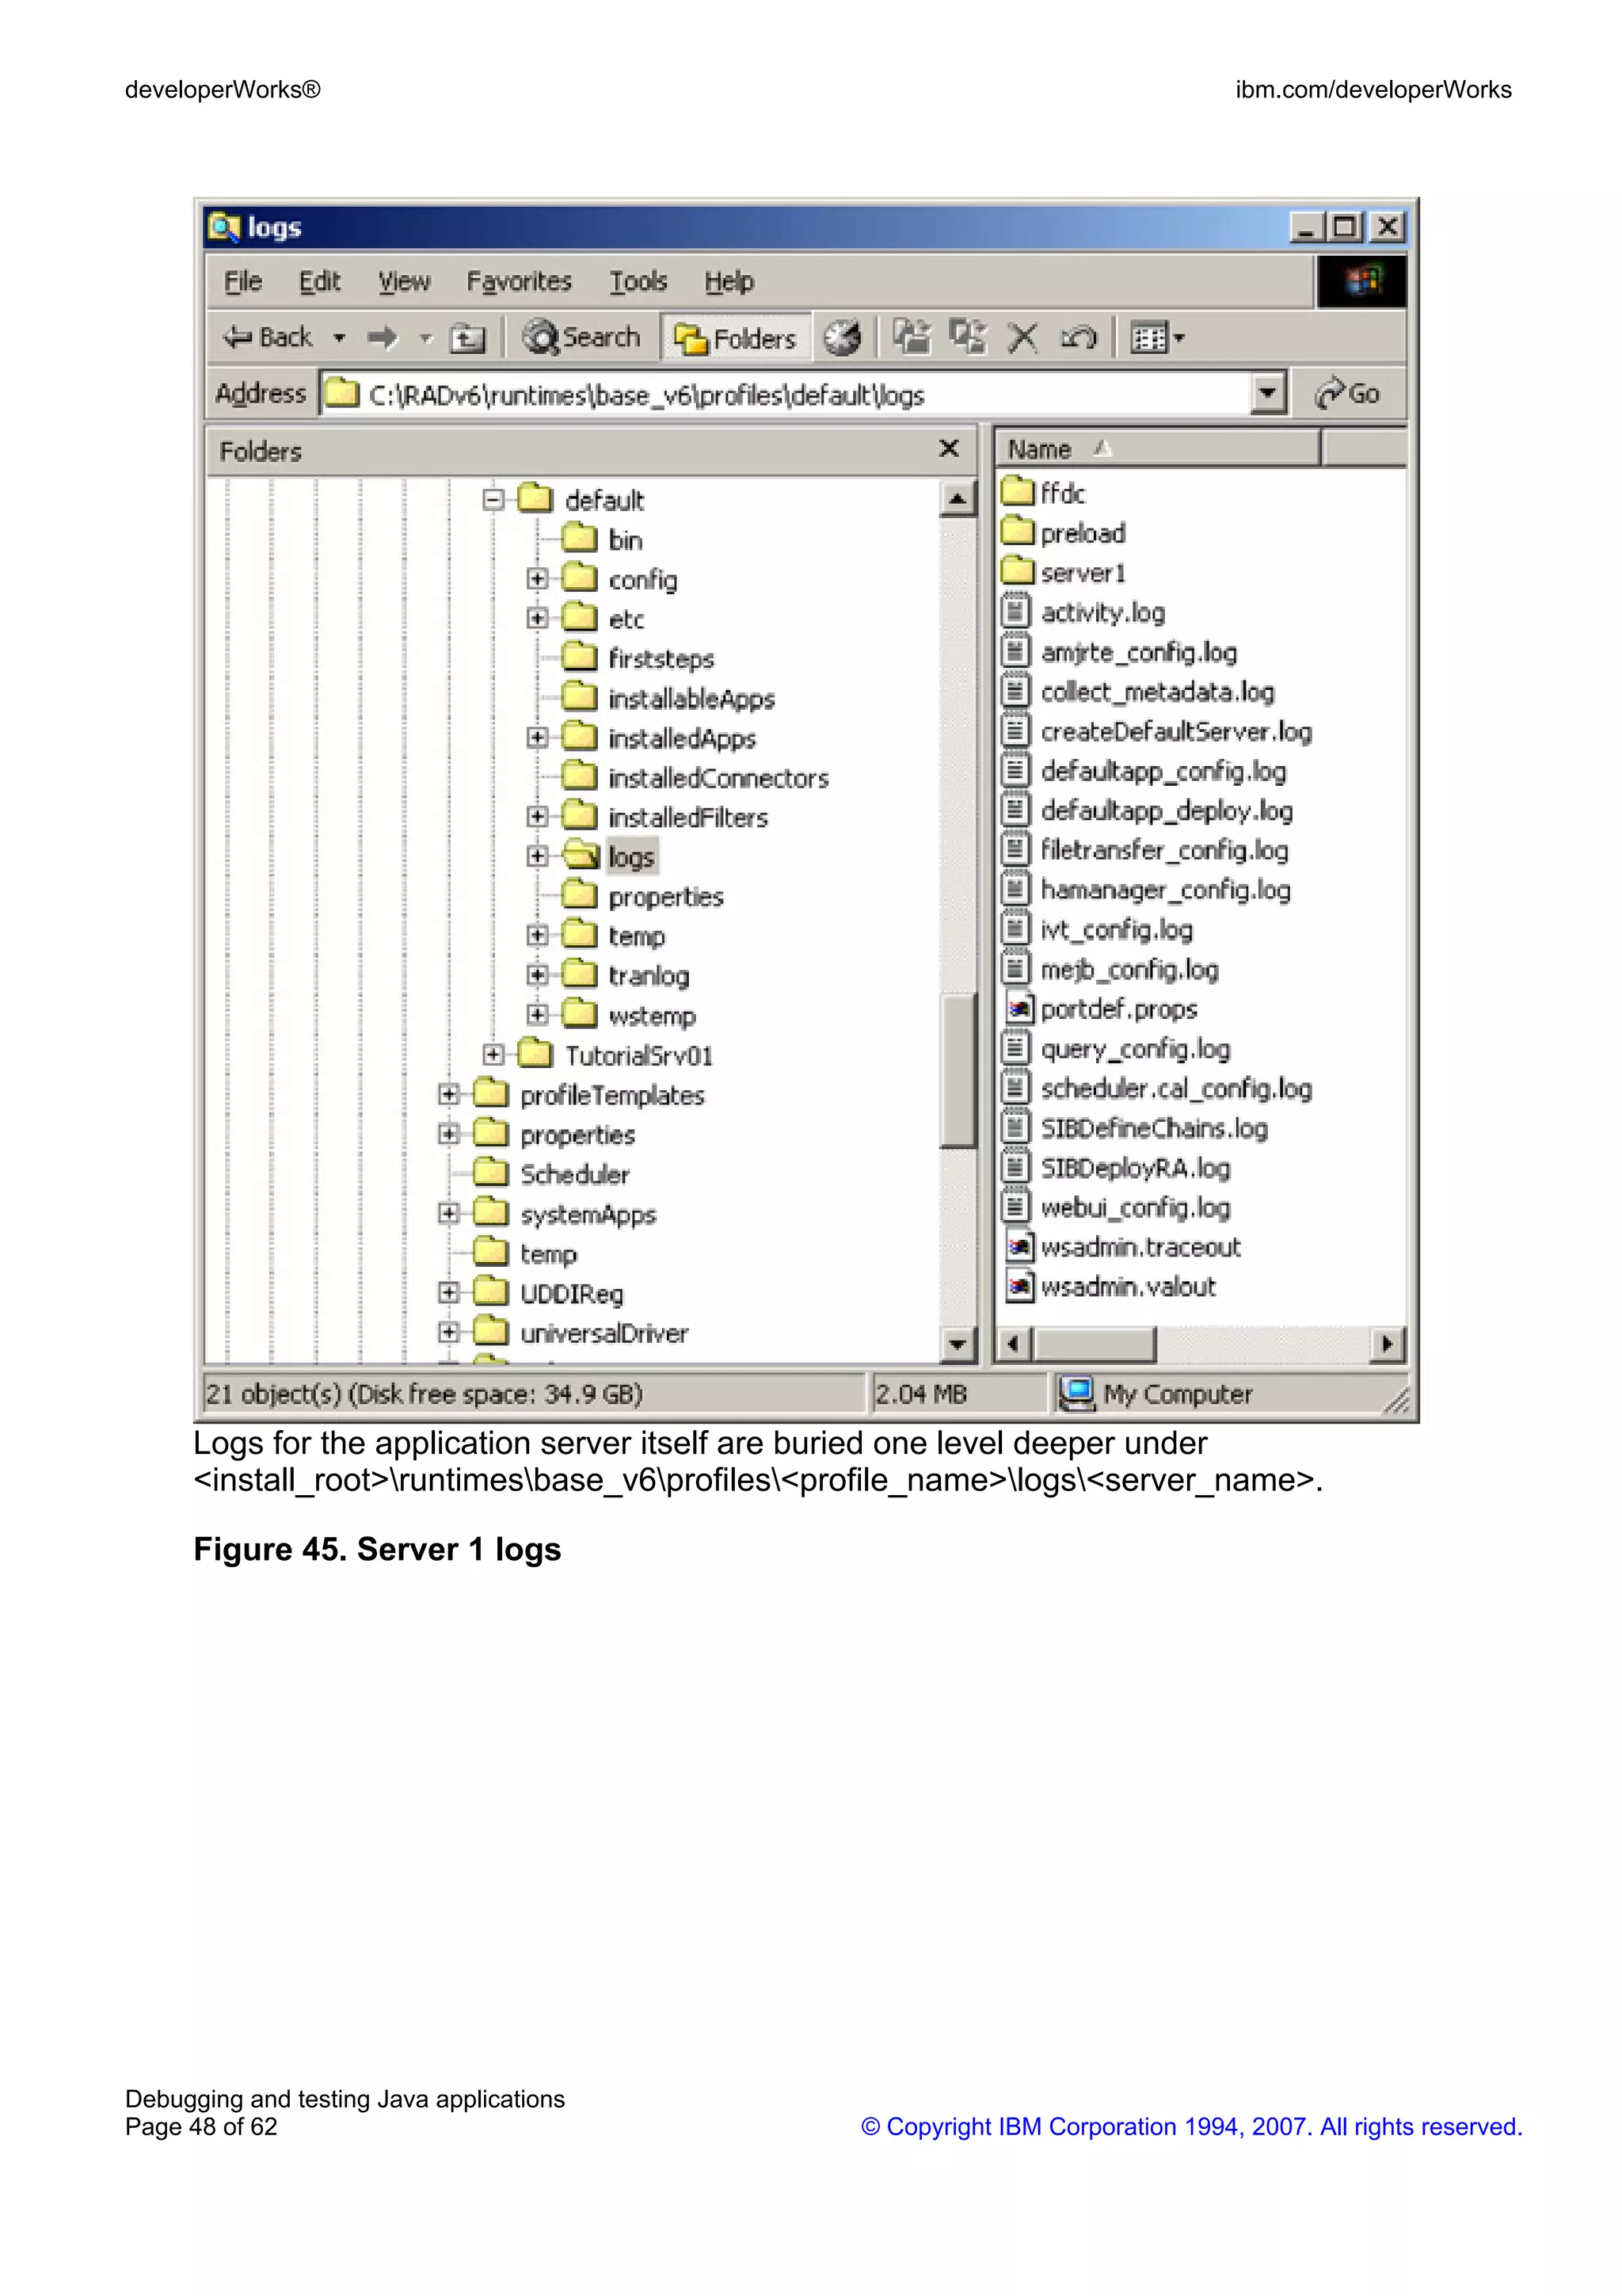Viewport: 1622px width, 2296px height.
Task: Click the Go button
Action: (x=1348, y=393)
